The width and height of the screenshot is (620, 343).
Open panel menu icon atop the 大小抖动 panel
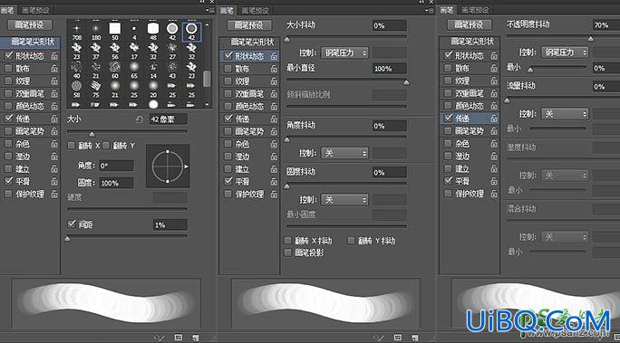pos(430,10)
